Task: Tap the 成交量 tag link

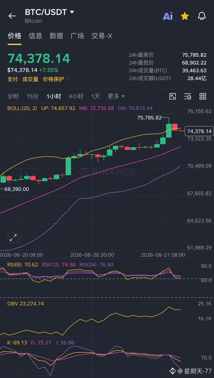Action: tap(30, 79)
